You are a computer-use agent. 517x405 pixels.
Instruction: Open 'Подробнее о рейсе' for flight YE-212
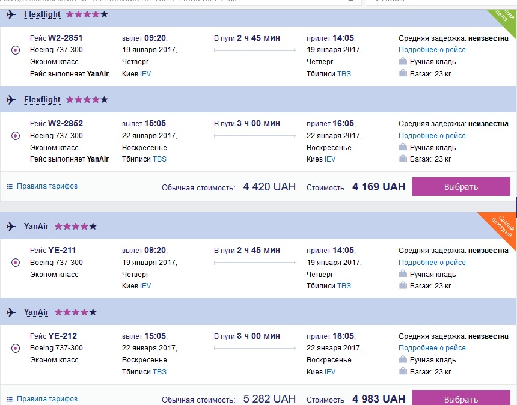click(432, 348)
